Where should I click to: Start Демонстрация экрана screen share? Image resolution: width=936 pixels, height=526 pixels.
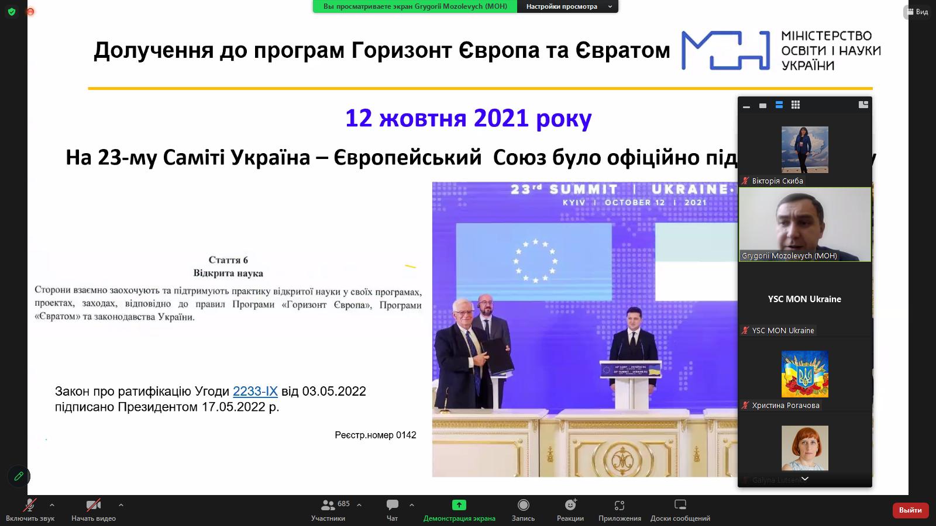point(459,510)
